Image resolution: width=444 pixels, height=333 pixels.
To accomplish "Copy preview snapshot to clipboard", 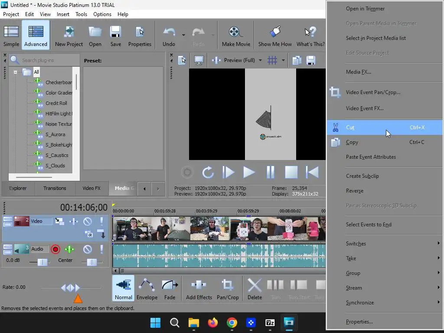I will 297,60.
